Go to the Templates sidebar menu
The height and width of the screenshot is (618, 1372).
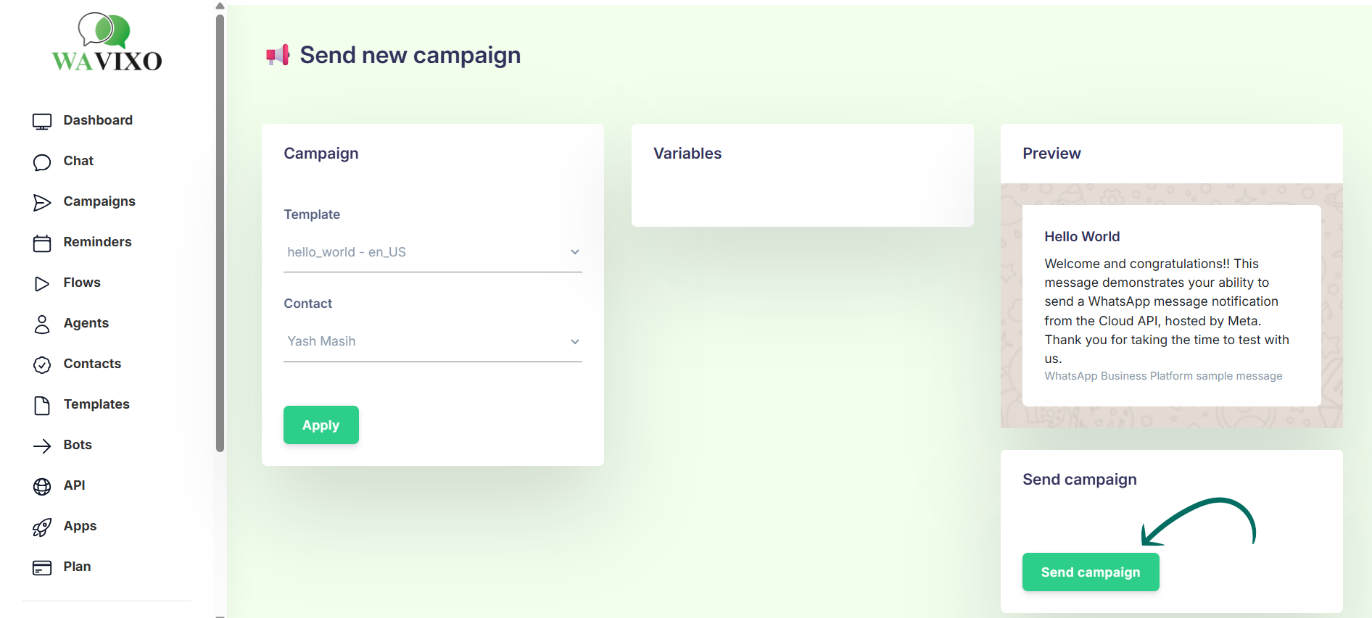click(96, 404)
